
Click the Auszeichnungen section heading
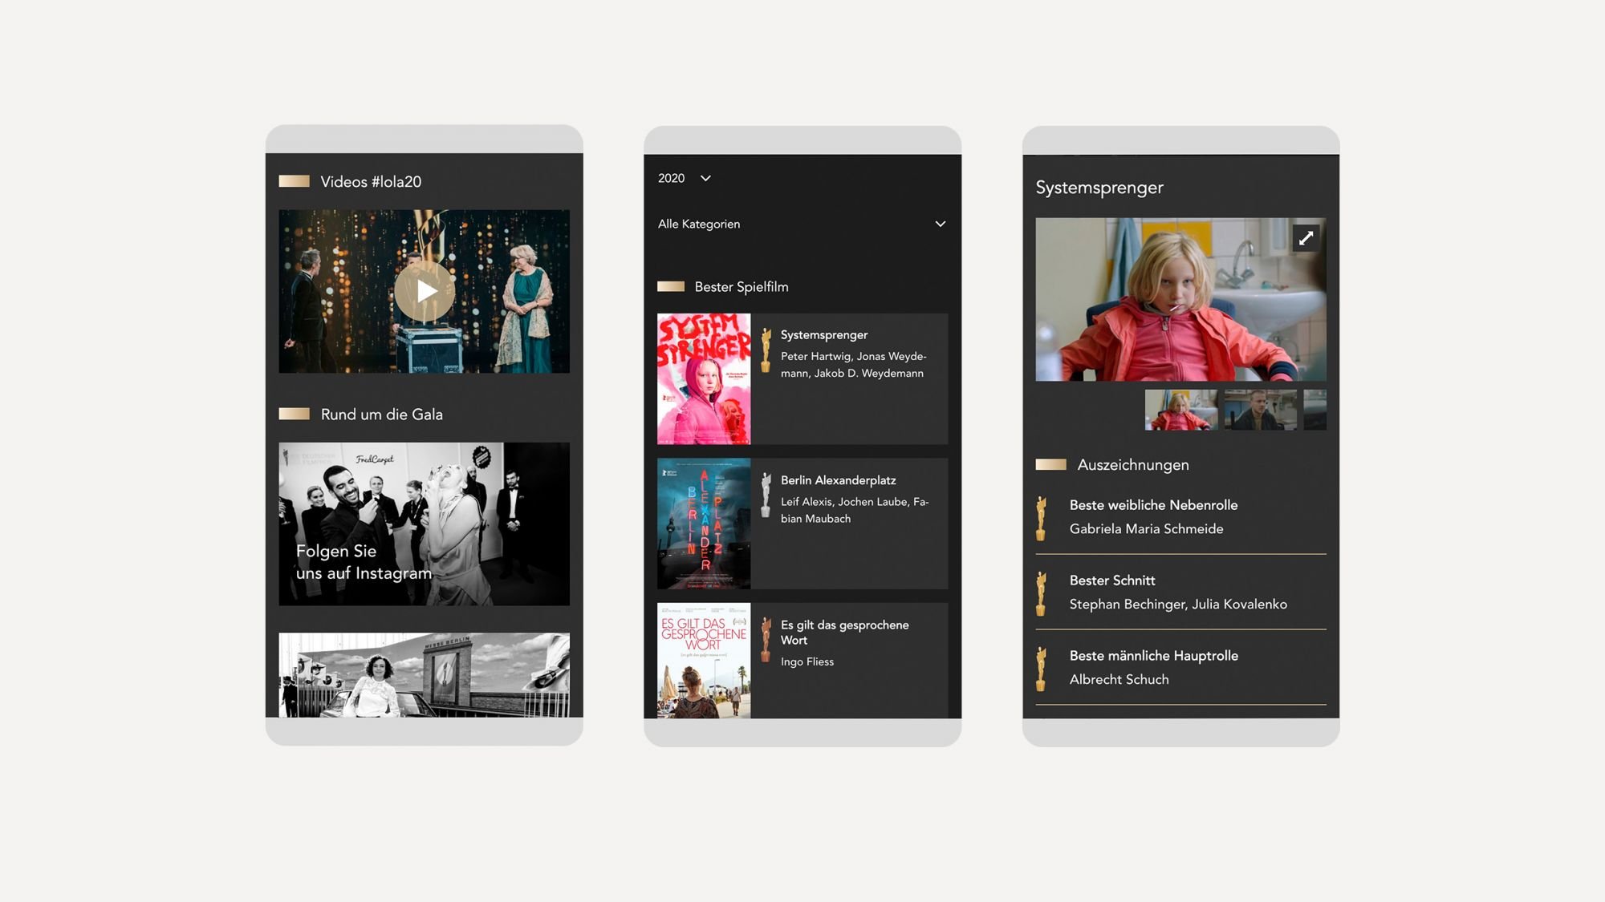click(1133, 465)
